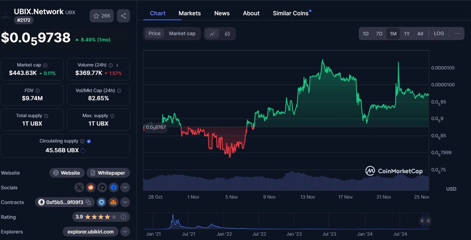
Task: Open the About tab
Action: click(x=251, y=13)
